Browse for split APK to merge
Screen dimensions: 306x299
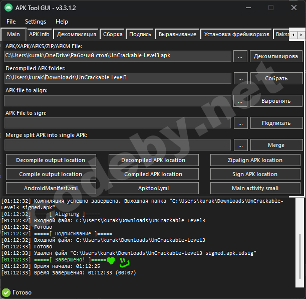pyautogui.click(x=240, y=145)
